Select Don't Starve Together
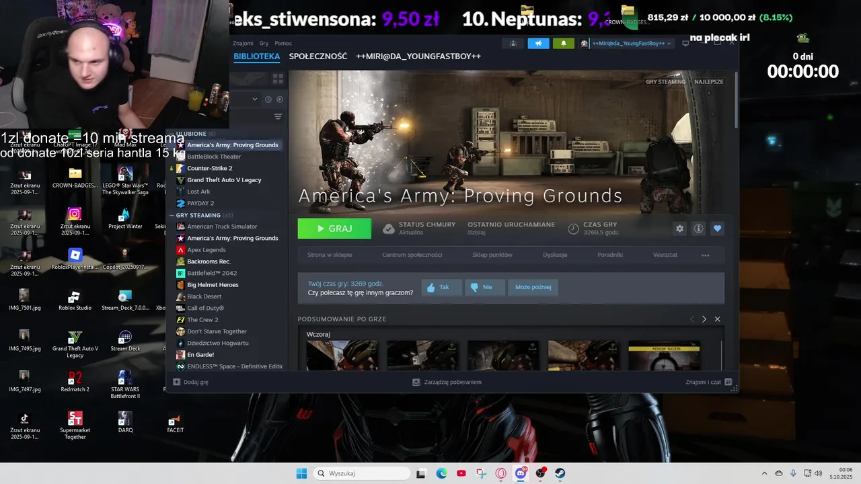The height and width of the screenshot is (484, 861). point(217,331)
